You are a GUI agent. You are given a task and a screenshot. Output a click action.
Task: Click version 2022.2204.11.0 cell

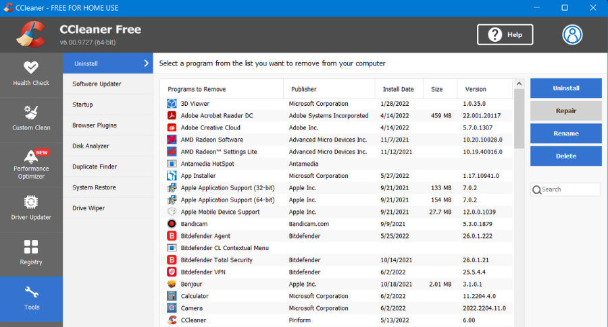coord(484,308)
